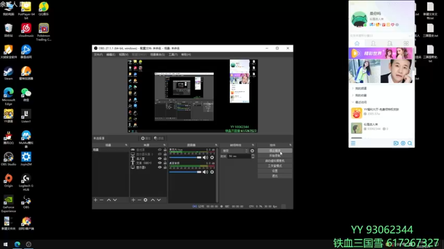The height and width of the screenshot is (249, 444).
Task: Click the YY circular target icon at bottom
Action: (x=403, y=143)
